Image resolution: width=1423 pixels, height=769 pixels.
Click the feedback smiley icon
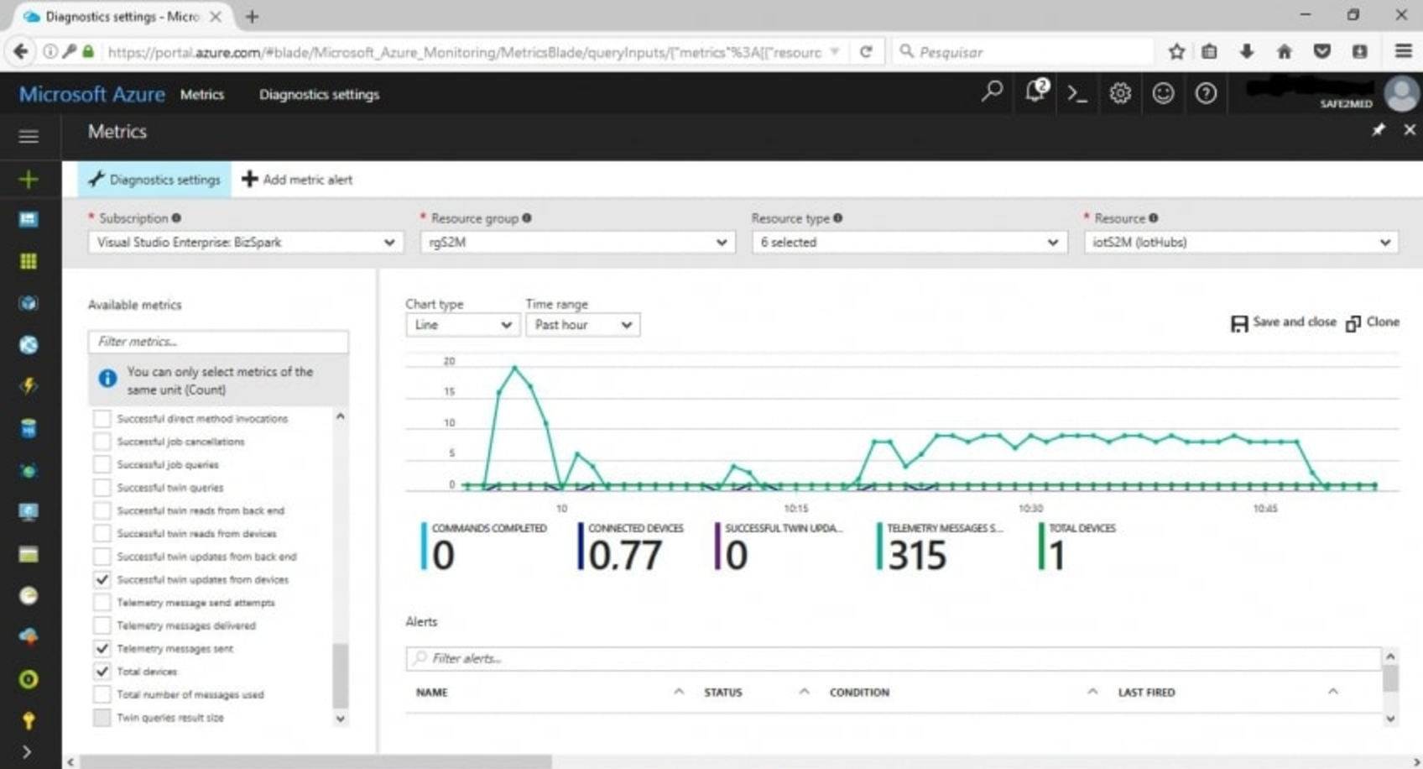coord(1163,93)
